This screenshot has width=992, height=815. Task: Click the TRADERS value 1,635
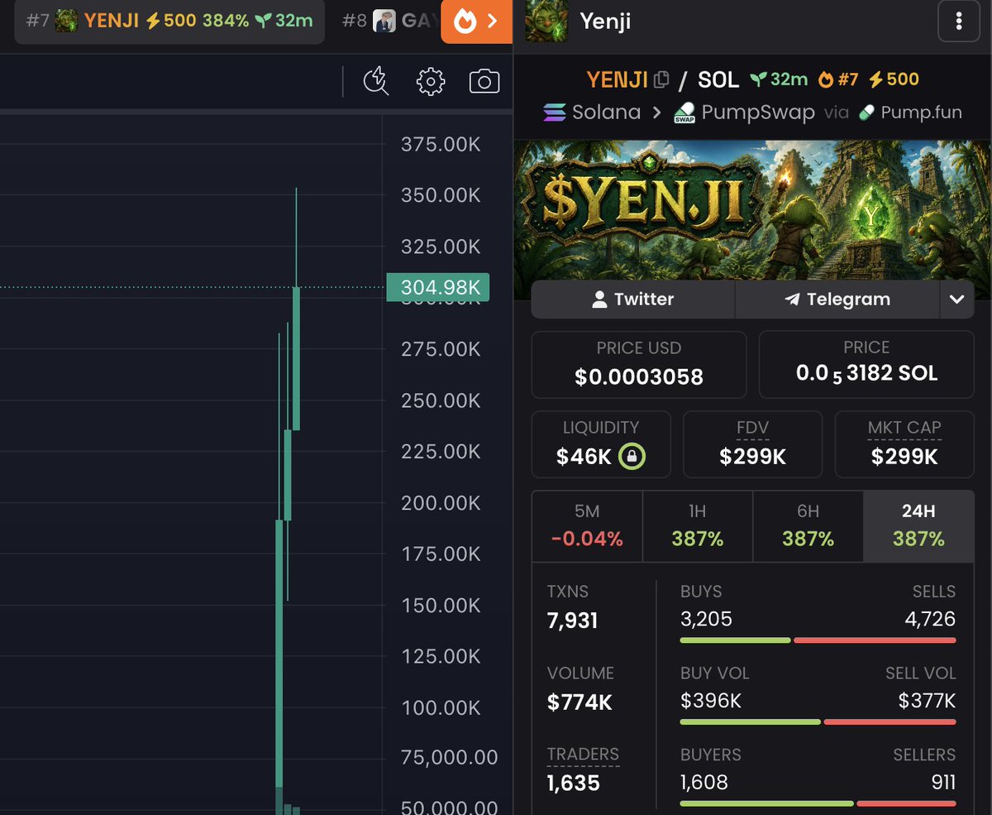point(574,783)
